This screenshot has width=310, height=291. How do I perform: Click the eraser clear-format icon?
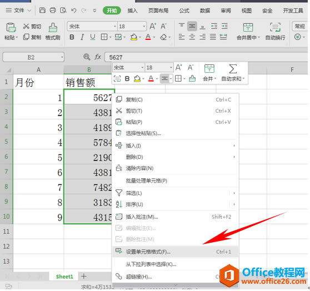(x=163, y=37)
